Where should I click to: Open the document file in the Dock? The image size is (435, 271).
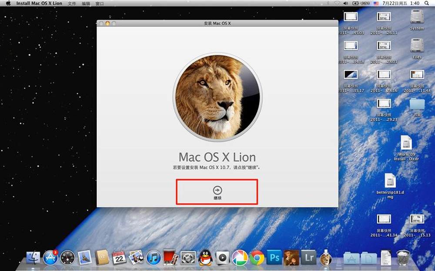pyautogui.click(x=386, y=258)
